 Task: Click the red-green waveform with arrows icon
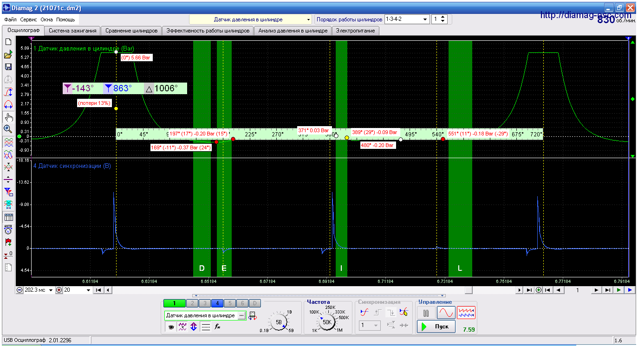tap(8, 167)
